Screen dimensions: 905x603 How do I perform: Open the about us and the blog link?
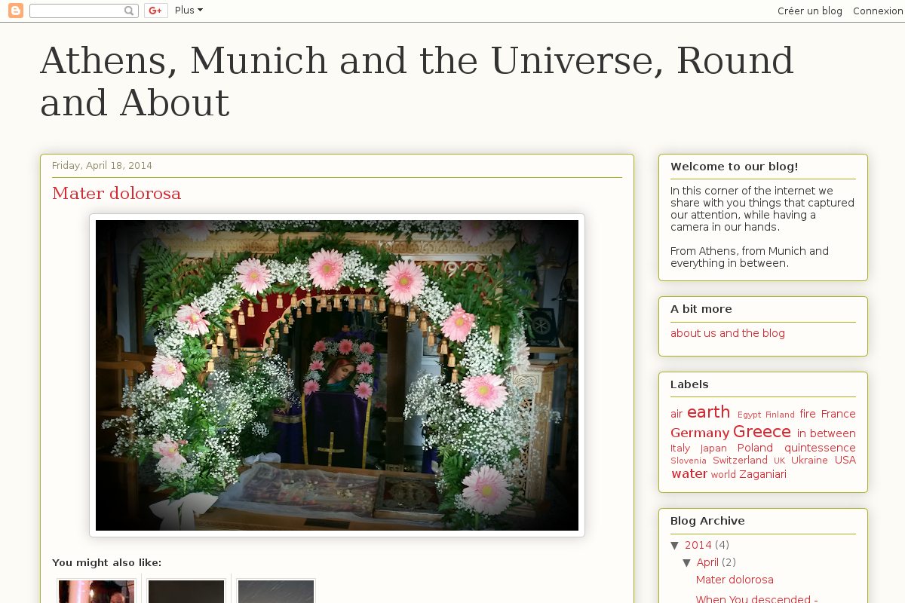point(727,333)
